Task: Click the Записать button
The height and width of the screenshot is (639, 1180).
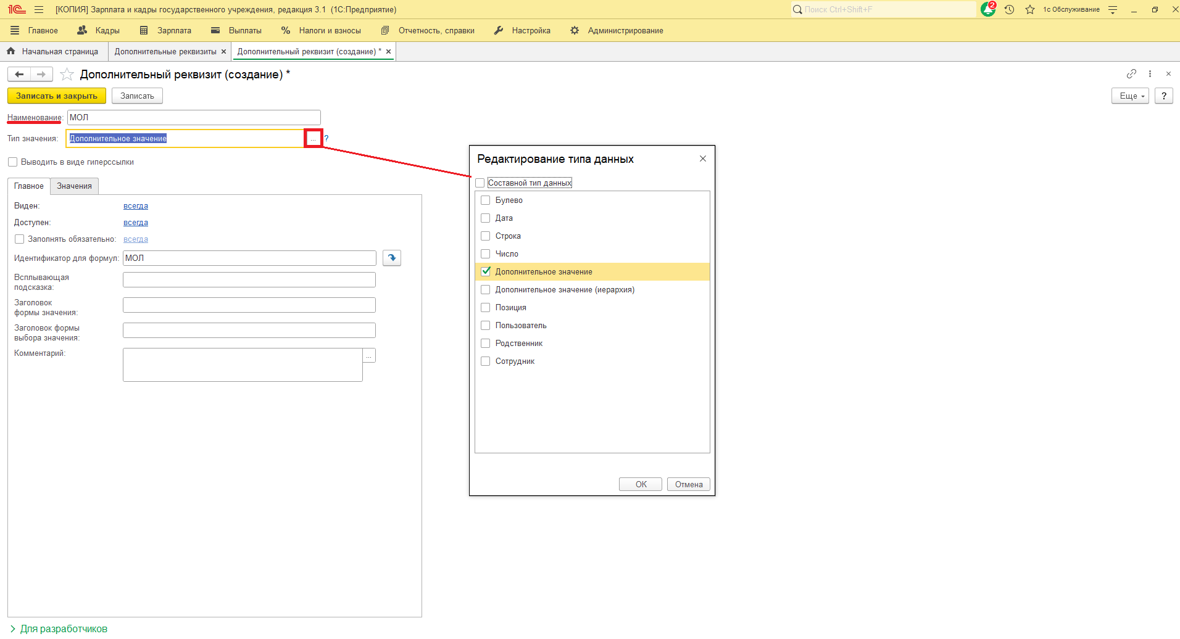Action: point(137,96)
